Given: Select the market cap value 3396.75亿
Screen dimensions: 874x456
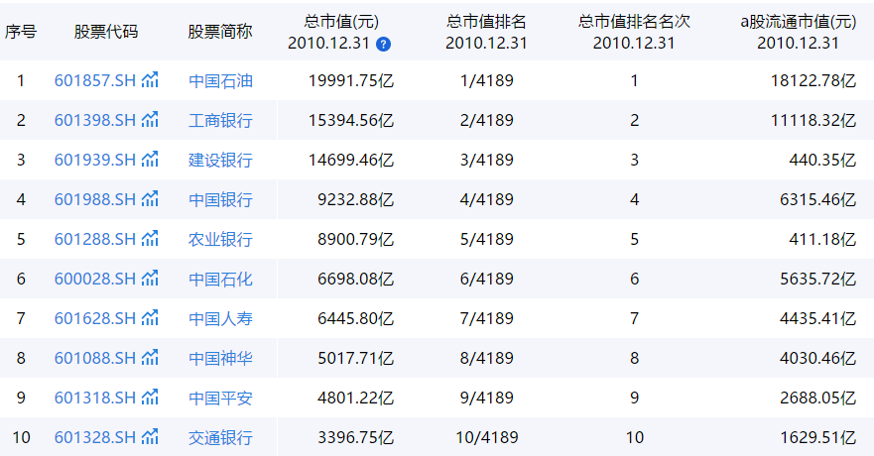Looking at the screenshot, I should [x=355, y=437].
